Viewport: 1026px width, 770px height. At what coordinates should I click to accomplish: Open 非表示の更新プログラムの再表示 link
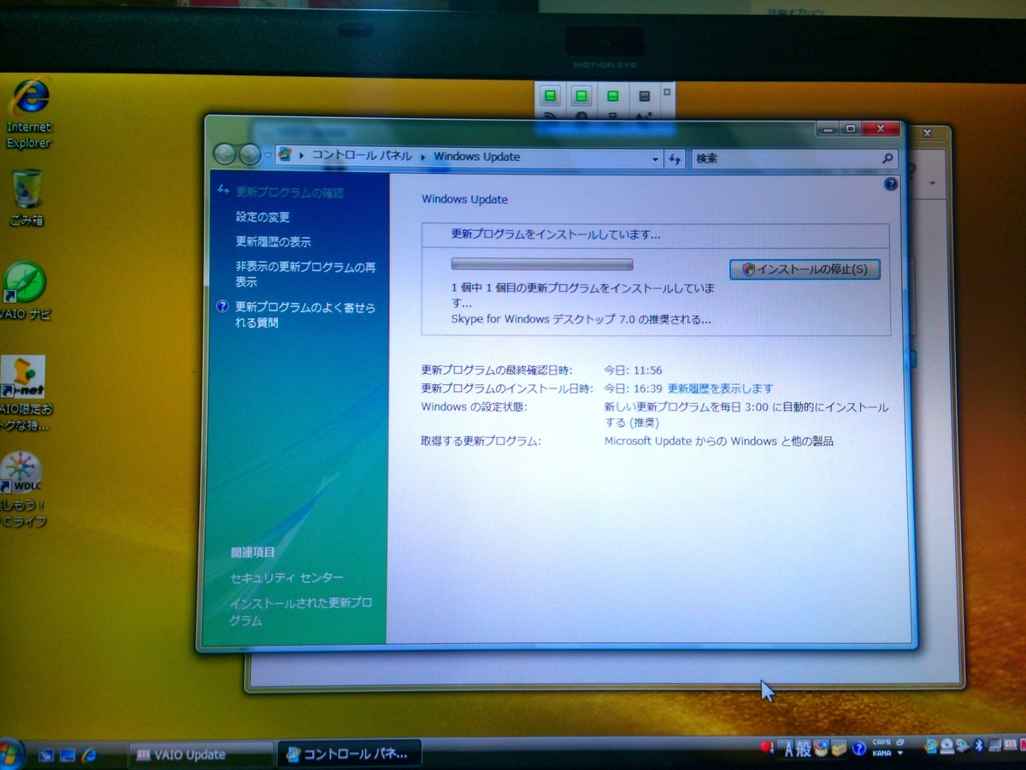(305, 275)
